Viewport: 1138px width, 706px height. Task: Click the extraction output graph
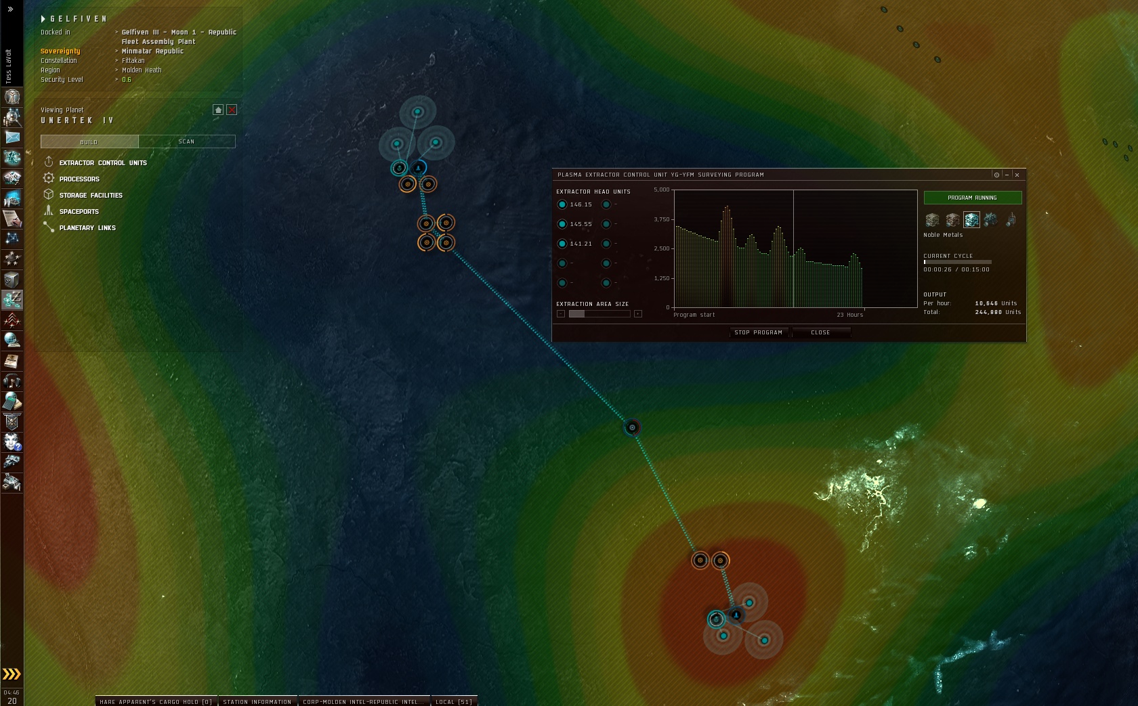click(795, 248)
